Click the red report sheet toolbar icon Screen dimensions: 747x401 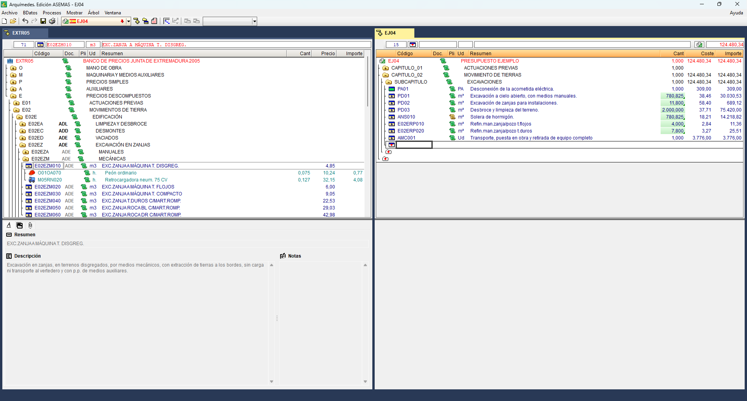pyautogui.click(x=154, y=21)
